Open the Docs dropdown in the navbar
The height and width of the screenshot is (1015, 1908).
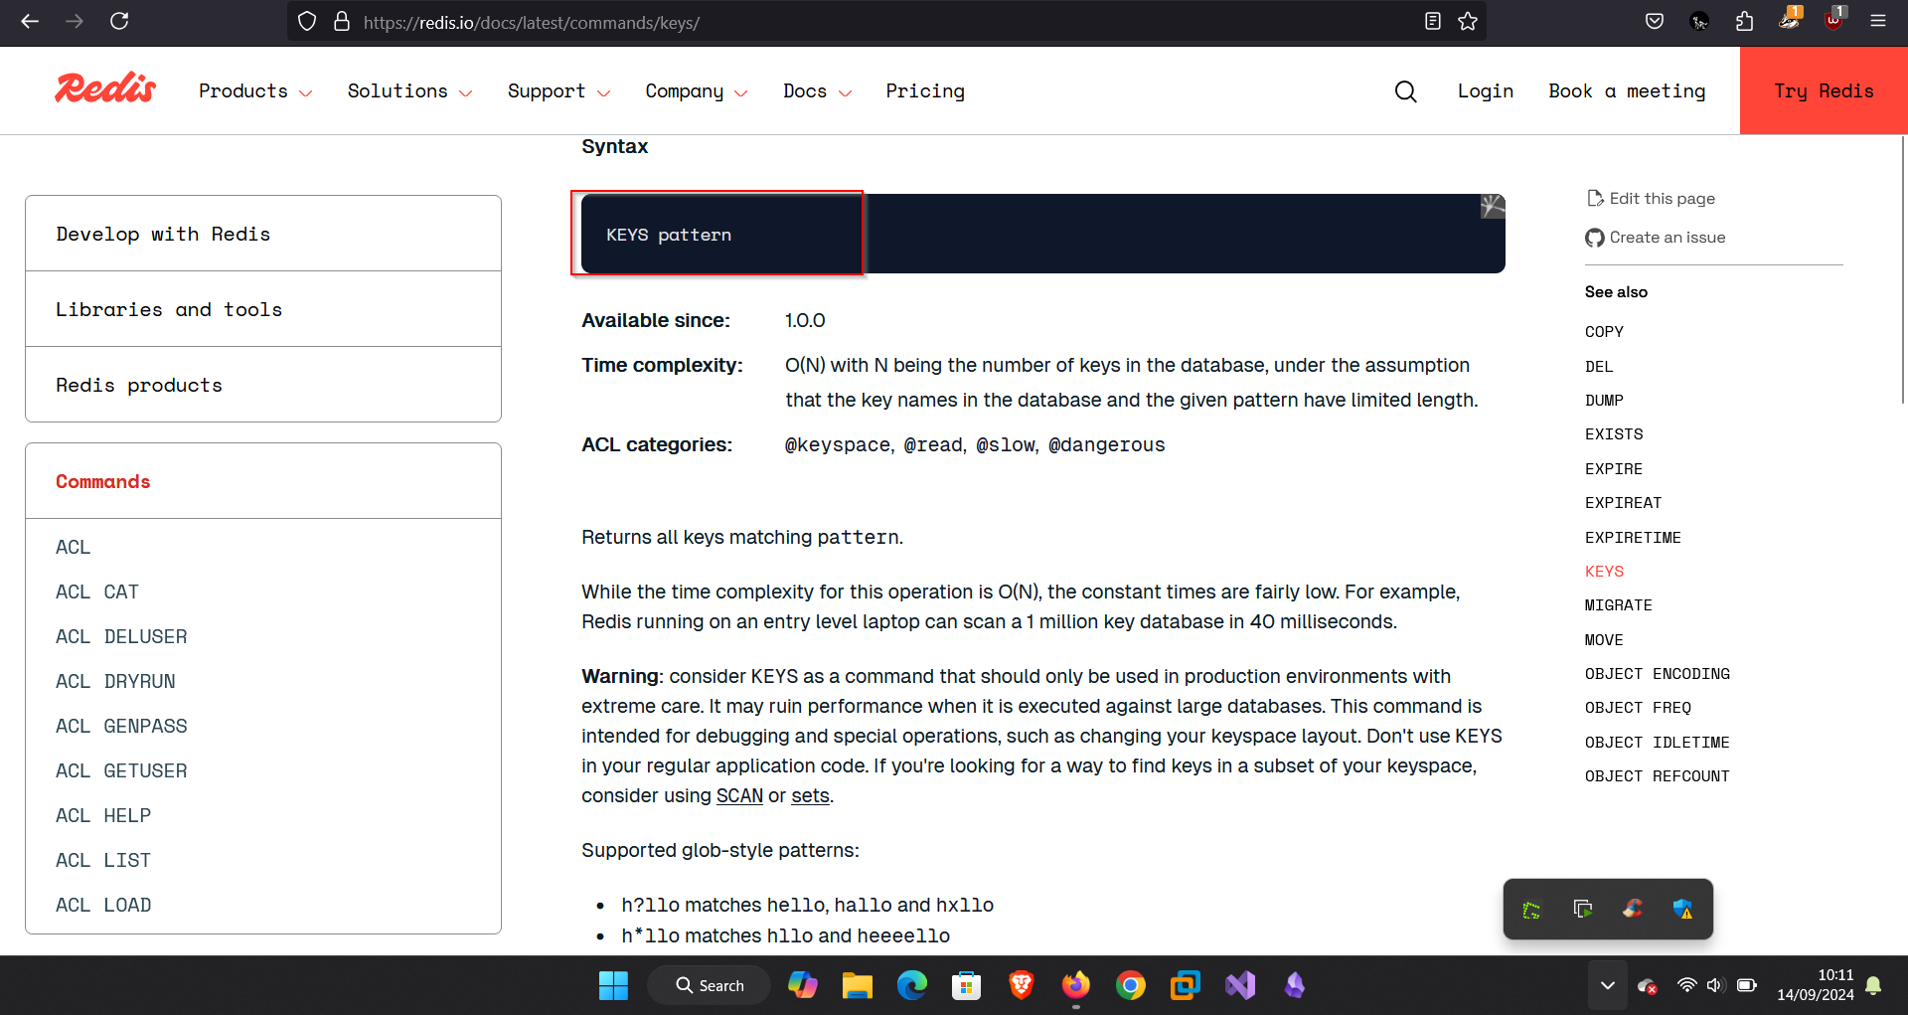[817, 91]
